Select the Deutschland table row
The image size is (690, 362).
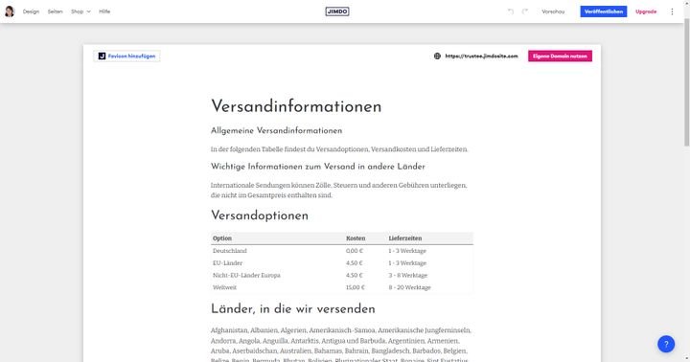click(x=342, y=251)
